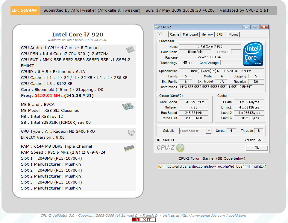288x223 pixels.
Task: Click the Core Speed value 5152.91 MHz
Action: [194, 102]
